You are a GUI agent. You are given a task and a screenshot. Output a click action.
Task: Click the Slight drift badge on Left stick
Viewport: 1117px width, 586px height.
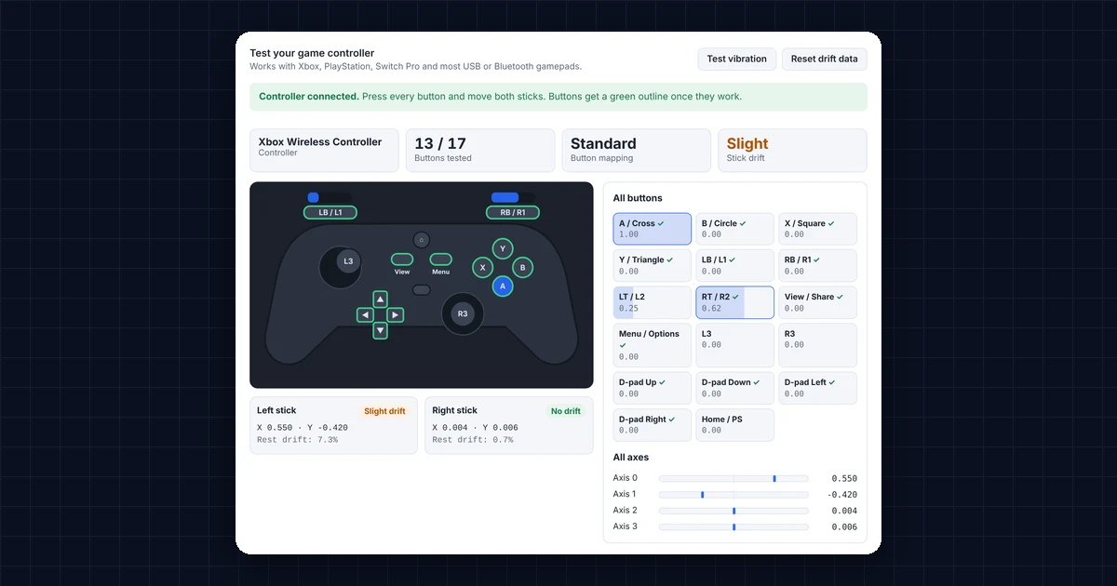point(385,411)
